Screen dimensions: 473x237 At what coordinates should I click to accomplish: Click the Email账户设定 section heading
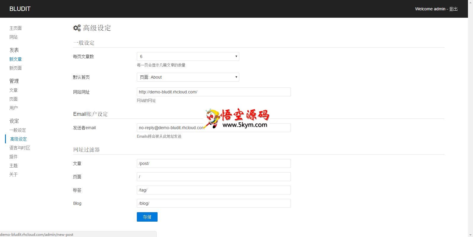(x=90, y=114)
